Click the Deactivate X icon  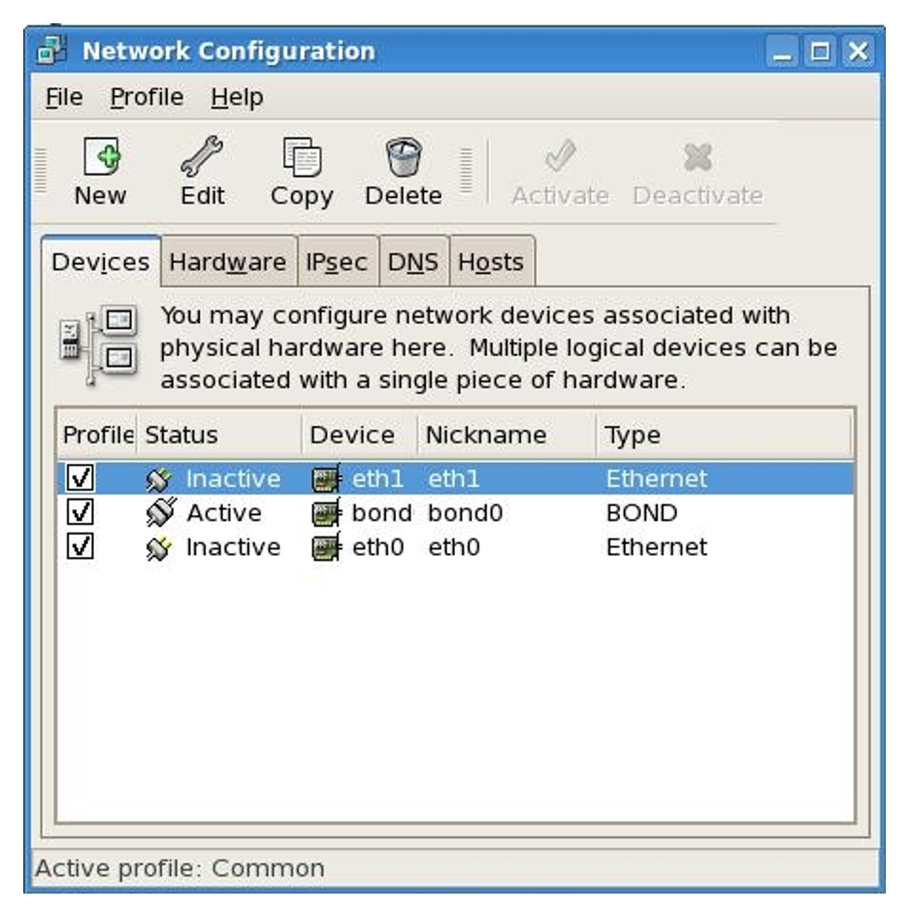[x=697, y=156]
